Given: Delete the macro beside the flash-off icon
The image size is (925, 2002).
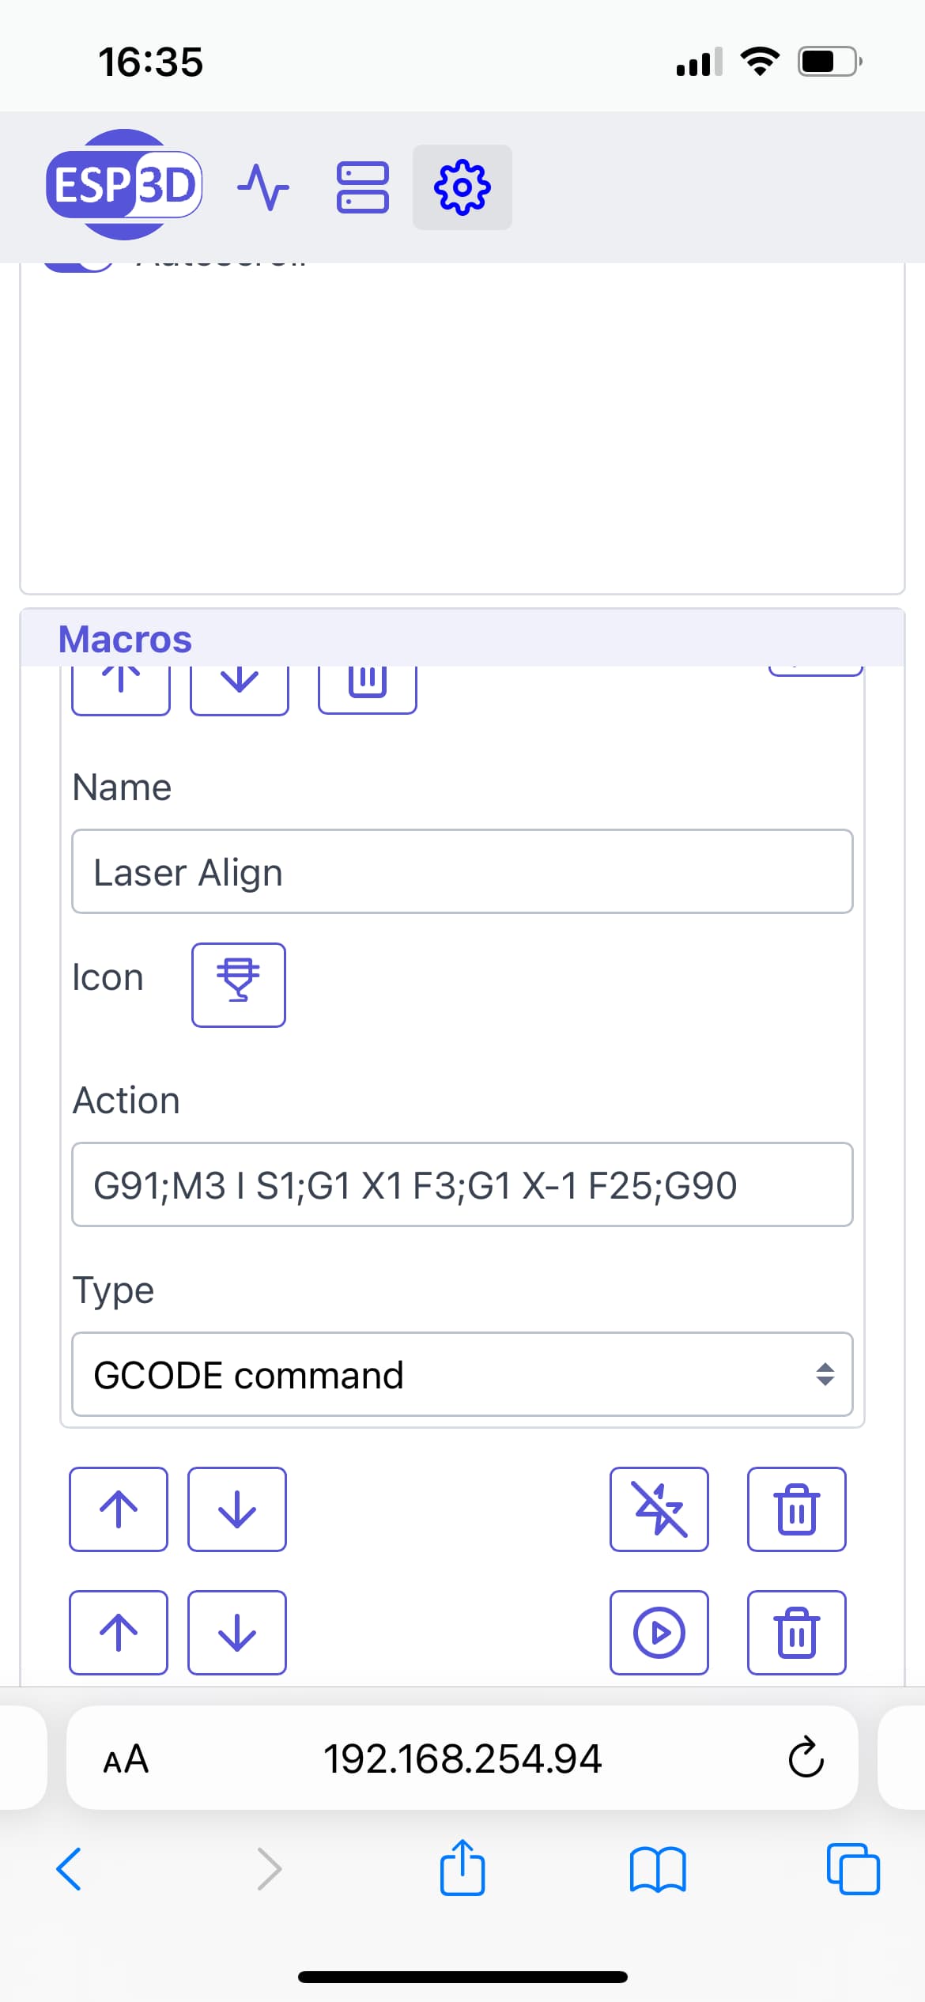Looking at the screenshot, I should (796, 1509).
